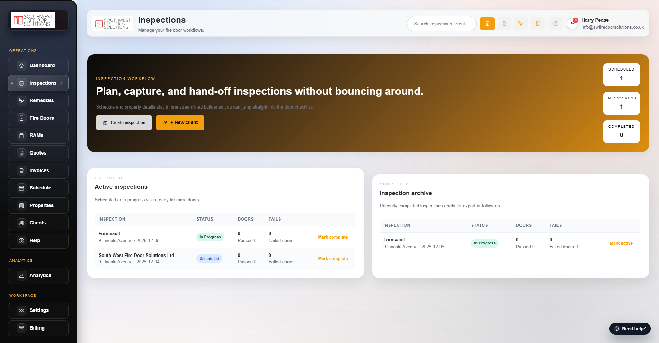Screen dimensions: 659x343
Task: Click the question mark help icon in header
Action: point(555,24)
